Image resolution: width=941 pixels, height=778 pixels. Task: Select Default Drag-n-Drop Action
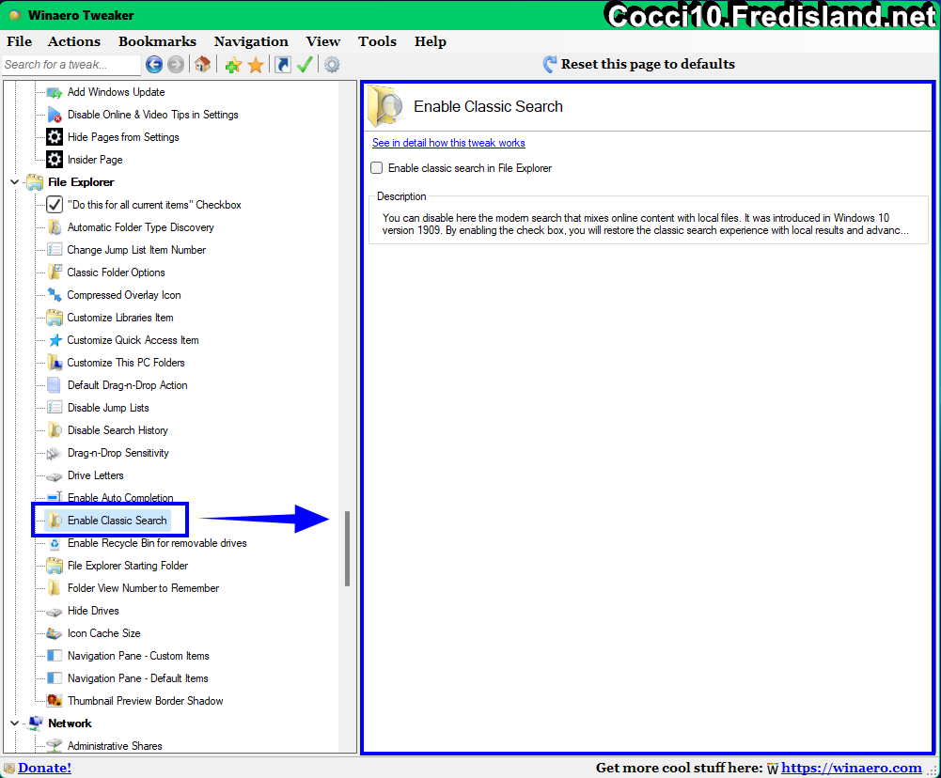[127, 385]
